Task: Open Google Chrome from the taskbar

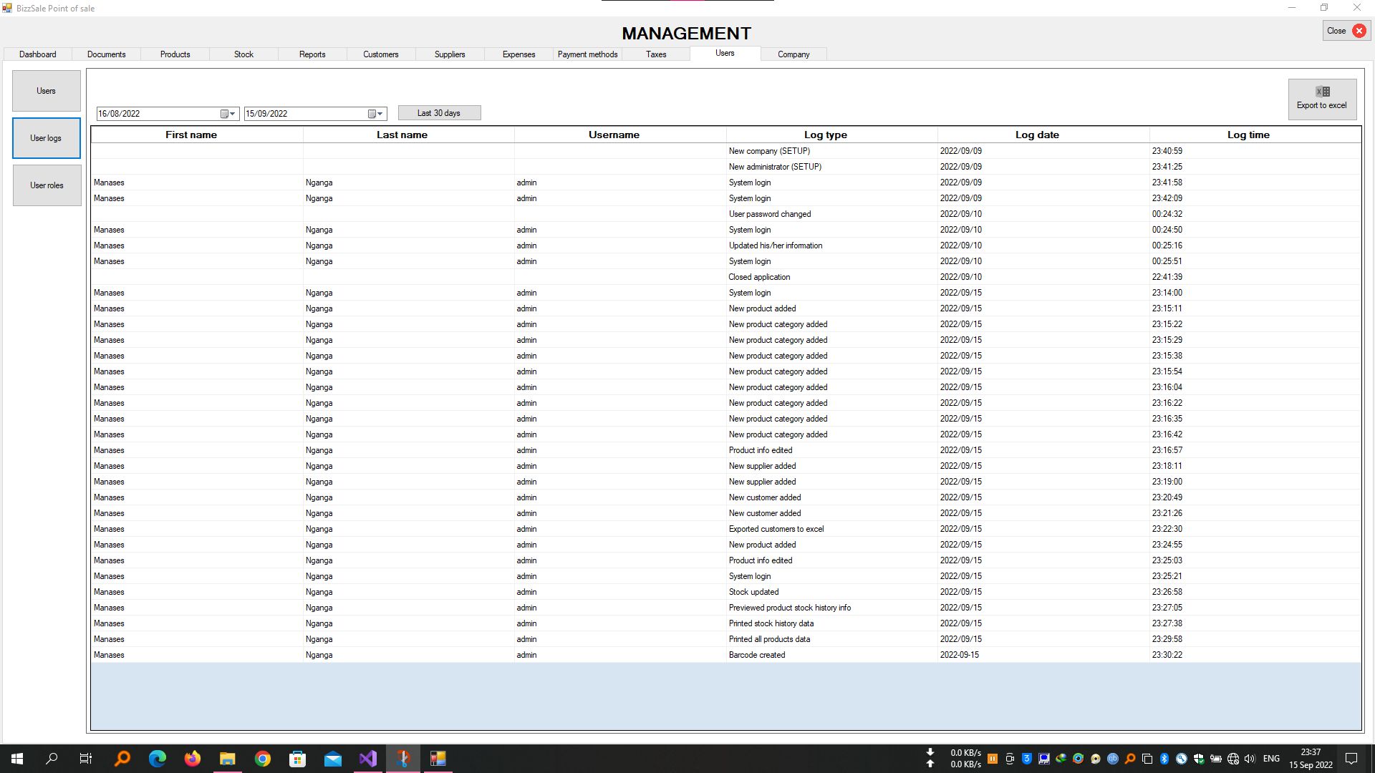Action: point(263,759)
